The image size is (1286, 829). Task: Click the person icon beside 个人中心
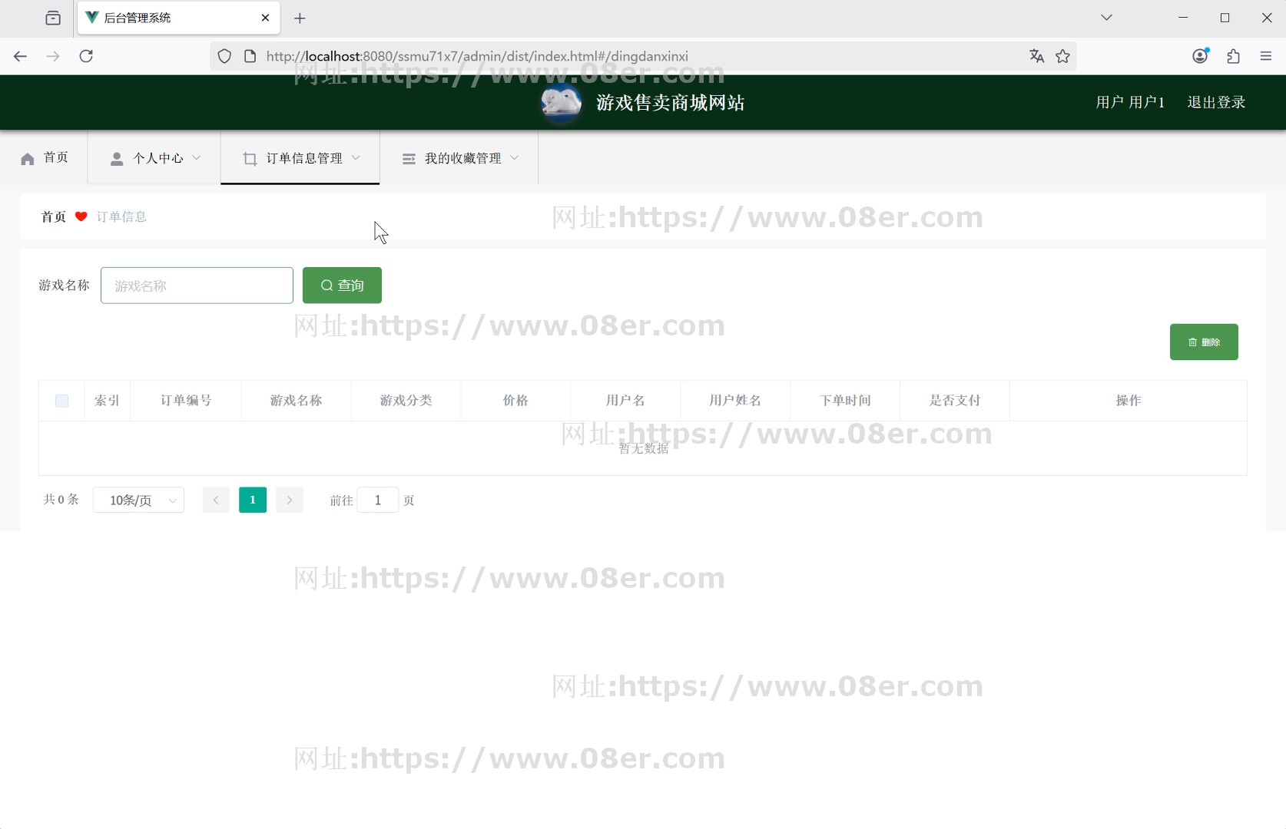pyautogui.click(x=117, y=158)
